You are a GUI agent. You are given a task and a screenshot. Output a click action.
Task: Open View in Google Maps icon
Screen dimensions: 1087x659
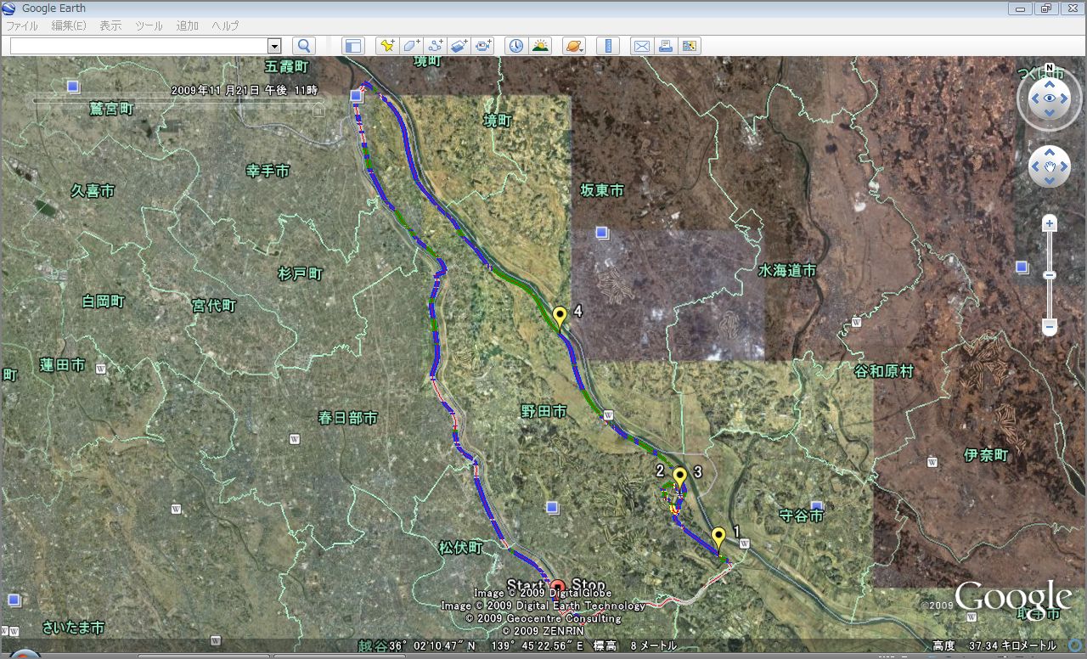point(690,46)
